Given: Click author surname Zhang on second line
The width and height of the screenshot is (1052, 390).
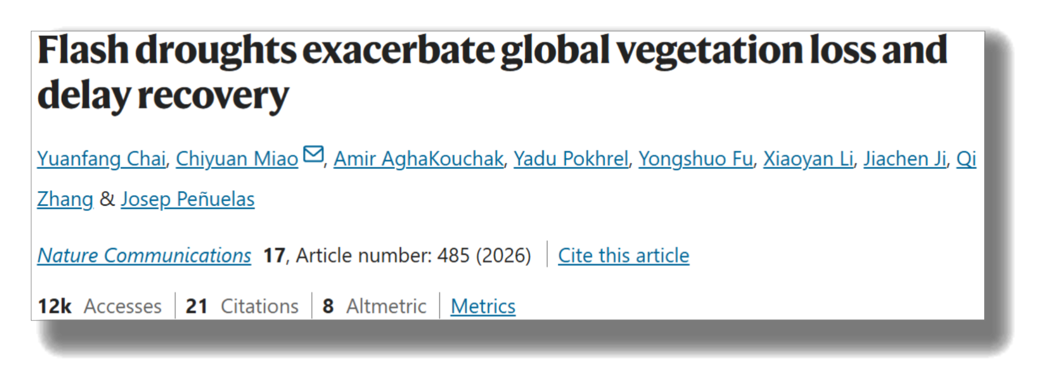Looking at the screenshot, I should pyautogui.click(x=65, y=199).
